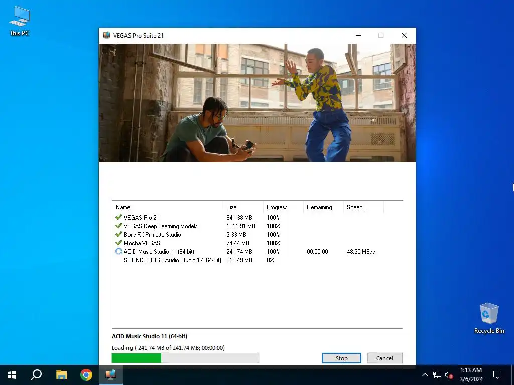The height and width of the screenshot is (385, 514).
Task: Select the Recycle Bin desktop icon
Action: point(489,318)
